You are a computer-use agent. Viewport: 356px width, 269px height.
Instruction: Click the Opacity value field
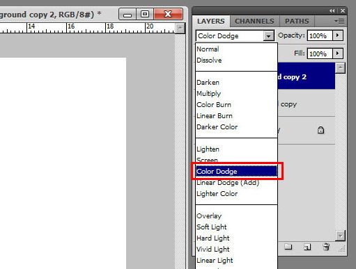click(x=320, y=35)
